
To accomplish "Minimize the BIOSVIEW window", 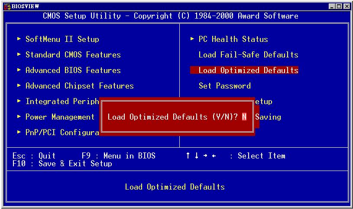I will point(332,6).
